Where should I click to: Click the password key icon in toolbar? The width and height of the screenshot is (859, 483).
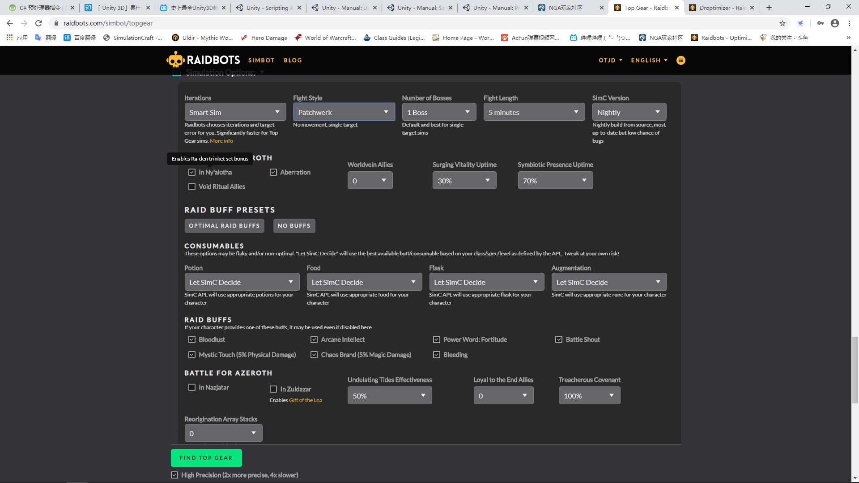coord(820,23)
